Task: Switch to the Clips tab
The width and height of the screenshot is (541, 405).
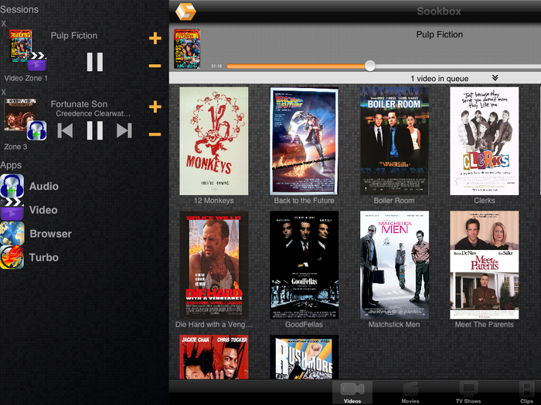Action: (526, 393)
